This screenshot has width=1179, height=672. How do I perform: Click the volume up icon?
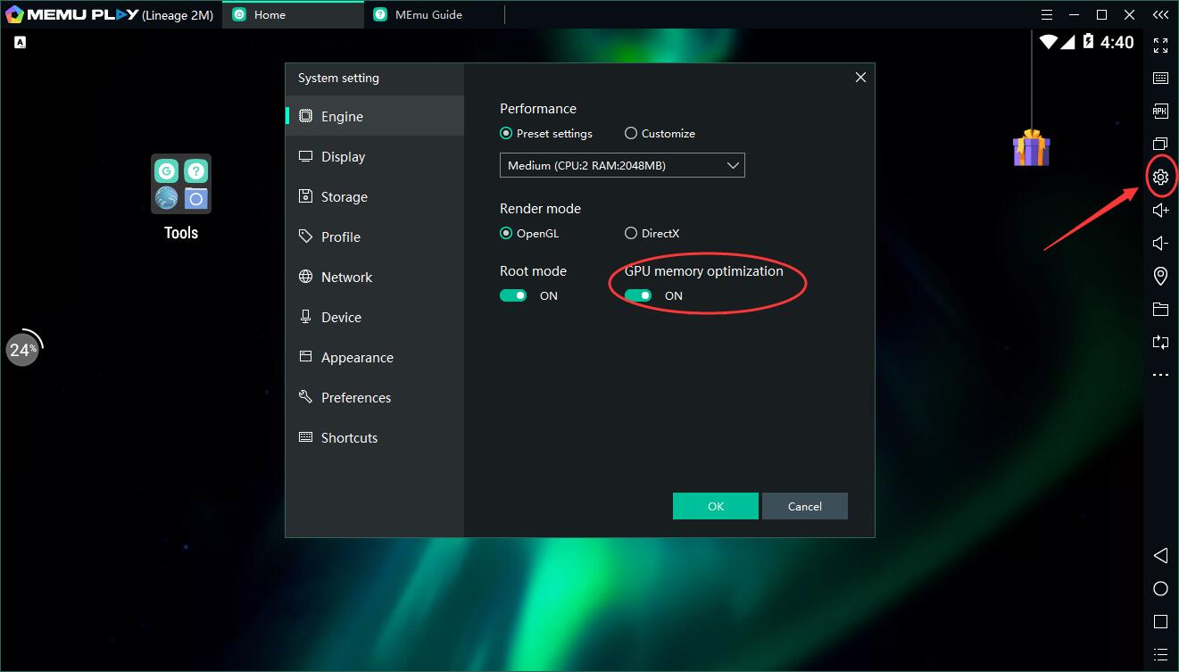tap(1160, 210)
